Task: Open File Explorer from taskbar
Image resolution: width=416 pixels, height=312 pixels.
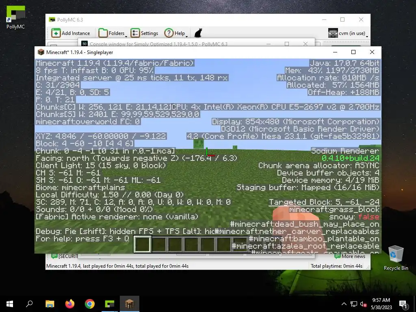Action: pos(50,304)
